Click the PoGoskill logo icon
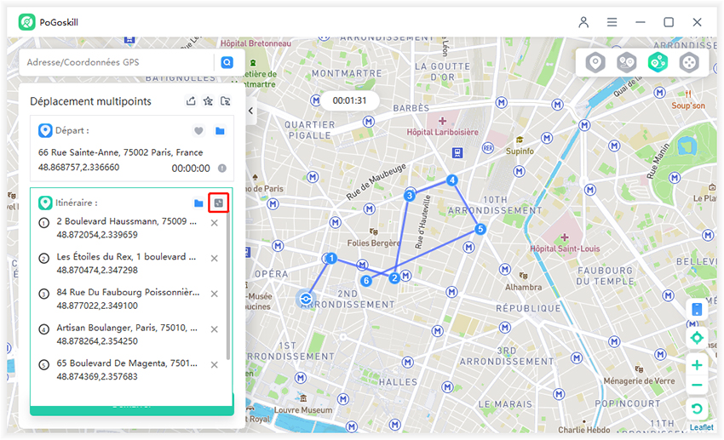Screen dimensions: 724x440 pyautogui.click(x=26, y=22)
